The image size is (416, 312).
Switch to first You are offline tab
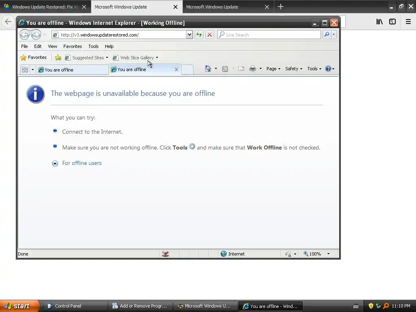pos(72,70)
